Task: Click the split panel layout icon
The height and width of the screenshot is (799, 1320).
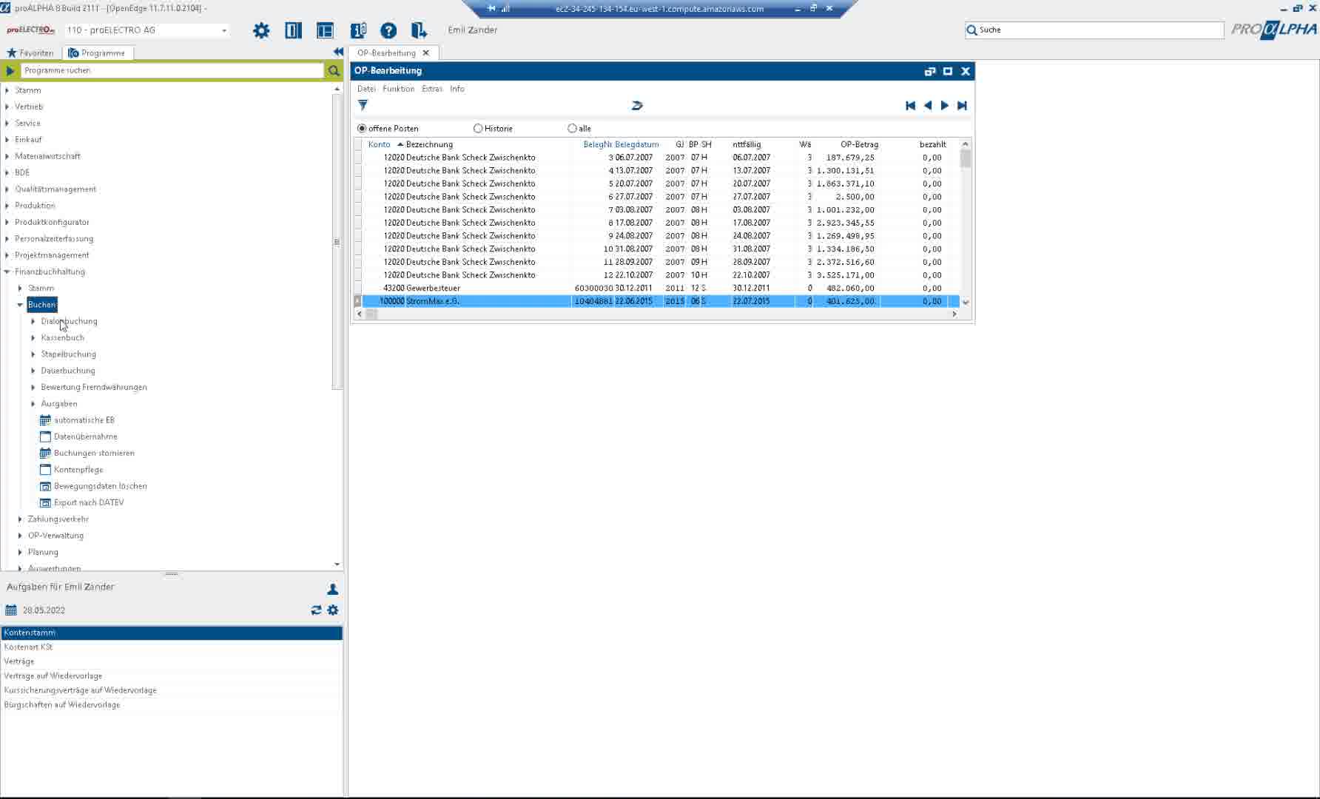Action: click(294, 30)
